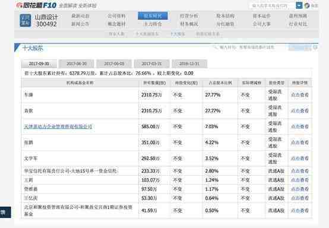Screen dimensions: 329x228
Task: Jump to the last sub-navigation link
Action: [208, 34]
